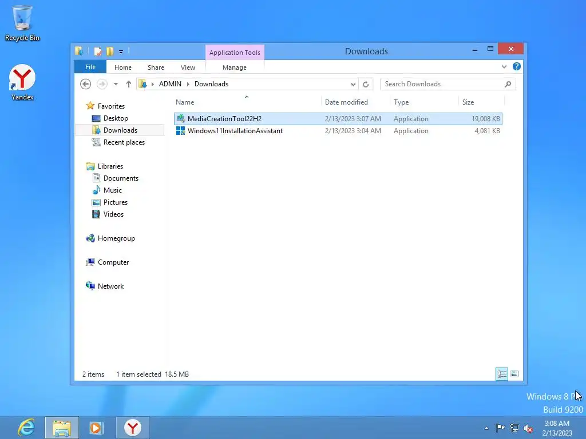Expand the root breadcrumb arrow before ADMIN
586x439 pixels.
tap(152, 84)
